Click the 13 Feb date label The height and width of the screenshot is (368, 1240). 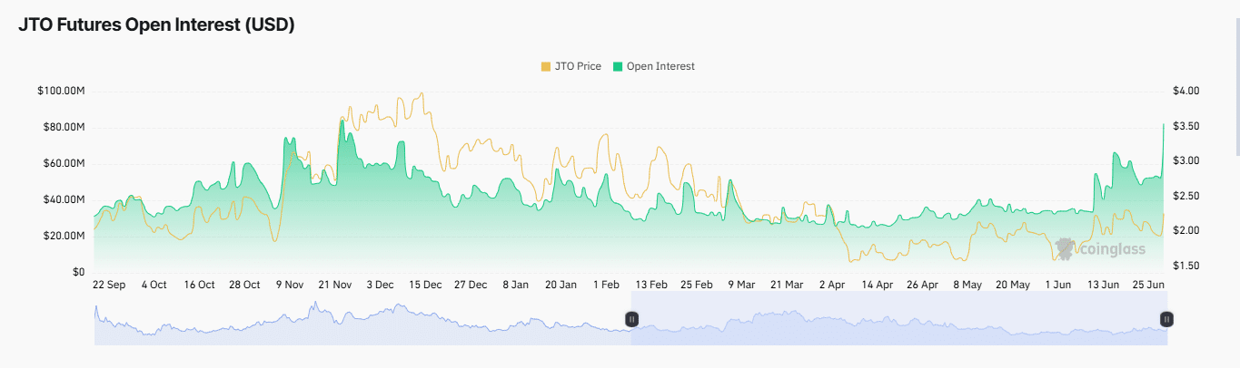[652, 285]
